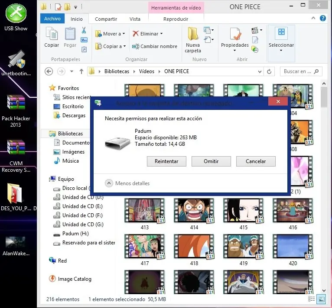Select video thumbnail 413

click(145, 214)
